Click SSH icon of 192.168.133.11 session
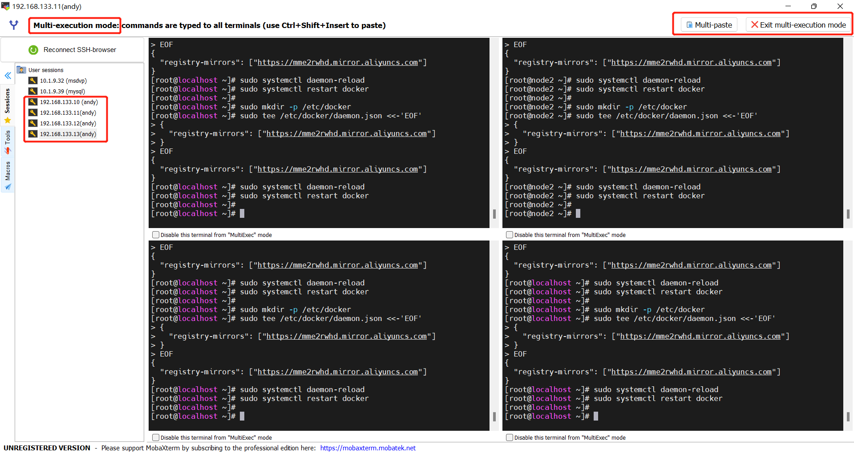Image resolution: width=854 pixels, height=453 pixels. [x=33, y=112]
